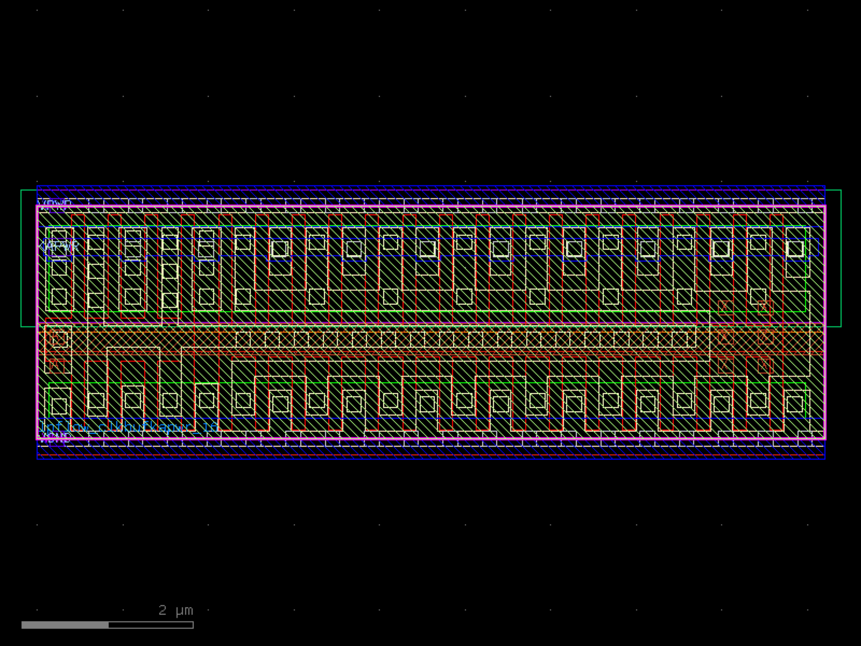
Task: Click the blue hatched top power rail
Action: 430,192
